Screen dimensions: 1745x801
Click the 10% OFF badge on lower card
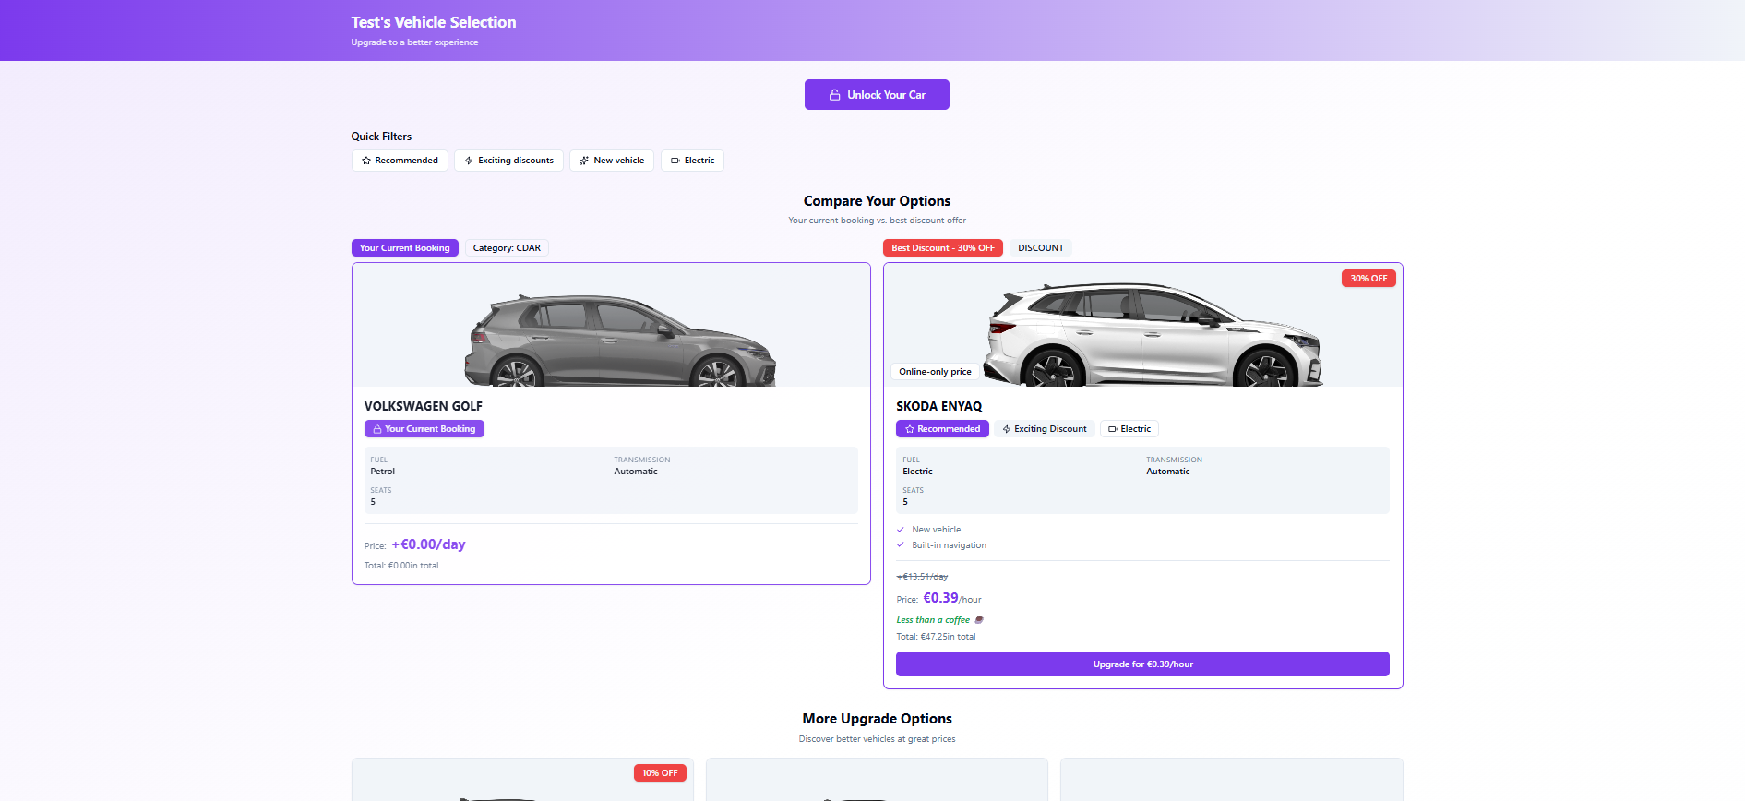(x=660, y=773)
